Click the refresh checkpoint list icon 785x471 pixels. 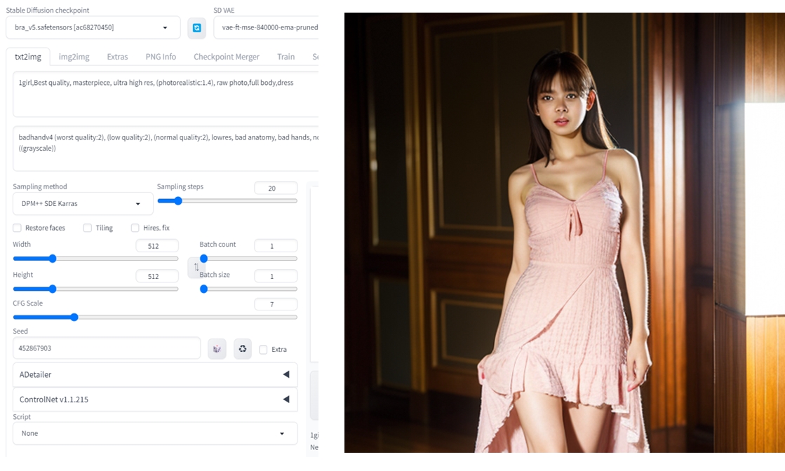[196, 28]
